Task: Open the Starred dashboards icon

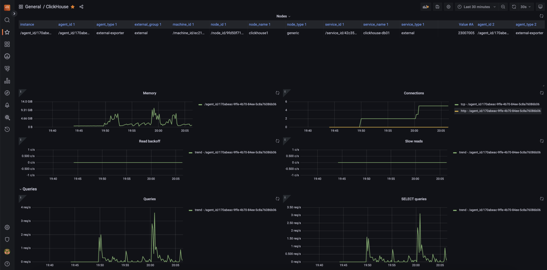Action: pos(7,32)
